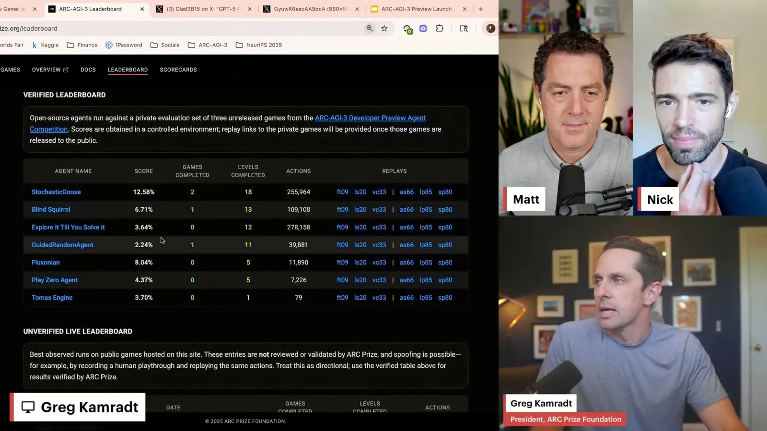Viewport: 767px width, 431px height.
Task: Open the NeurIPS 2025 bookmarks folder
Action: pyautogui.click(x=259, y=45)
